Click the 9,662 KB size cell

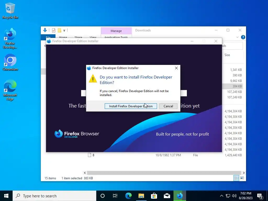pos(236,81)
